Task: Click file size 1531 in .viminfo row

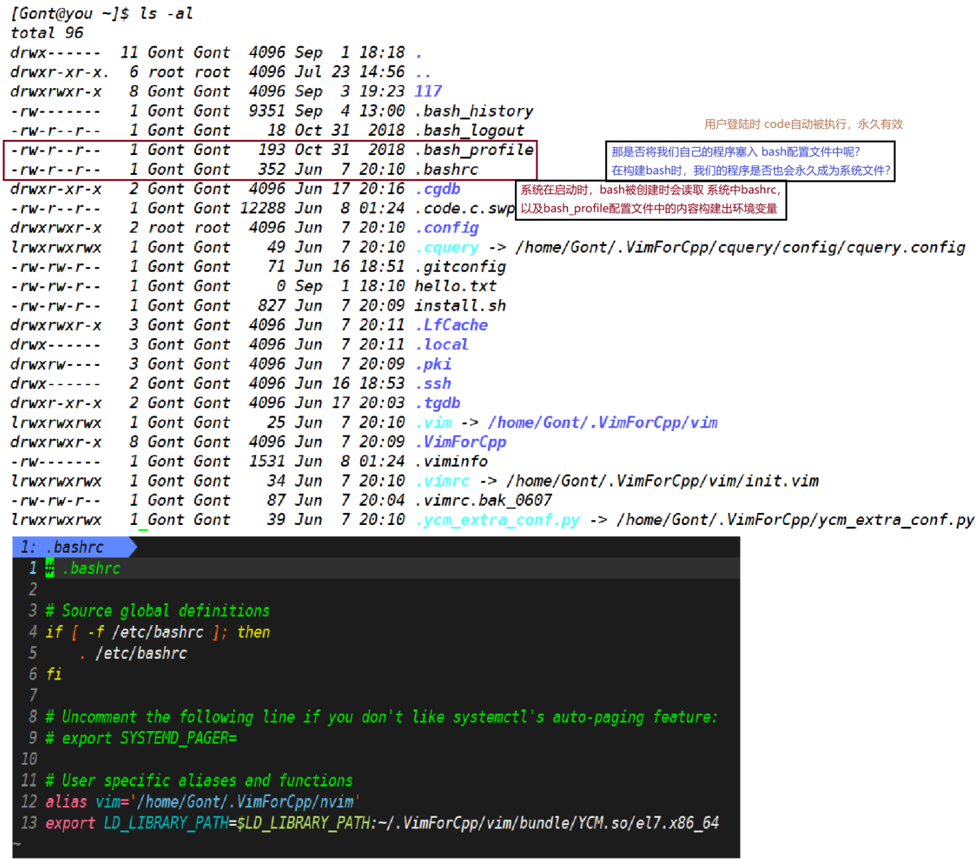Action: [x=266, y=461]
